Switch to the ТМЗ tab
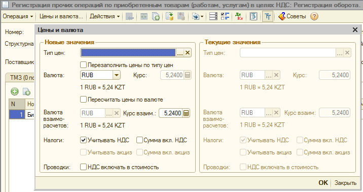This screenshot has height=192, width=363. click(20, 77)
